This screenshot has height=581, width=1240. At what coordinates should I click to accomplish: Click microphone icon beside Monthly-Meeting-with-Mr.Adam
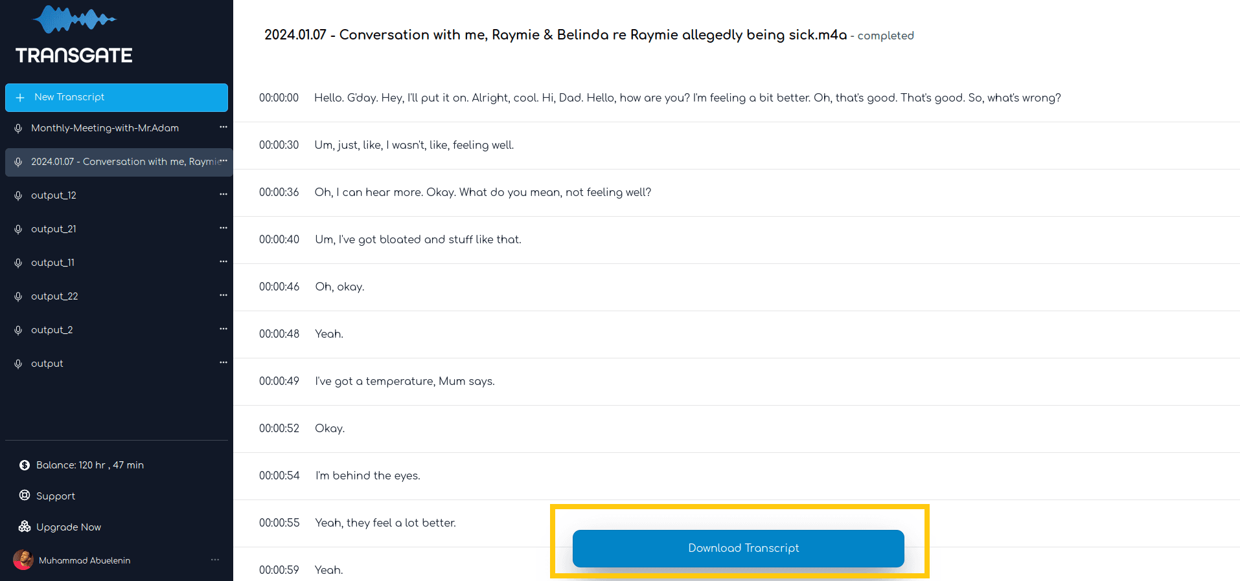[18, 128]
